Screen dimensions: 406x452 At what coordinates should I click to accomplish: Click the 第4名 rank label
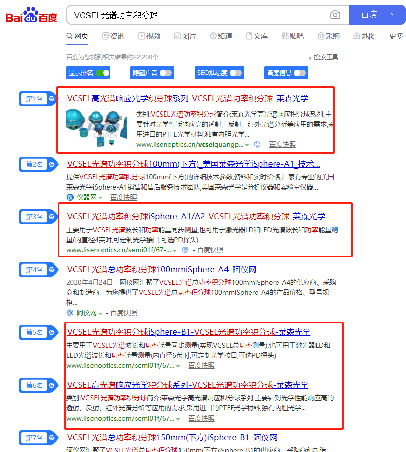pyautogui.click(x=34, y=270)
